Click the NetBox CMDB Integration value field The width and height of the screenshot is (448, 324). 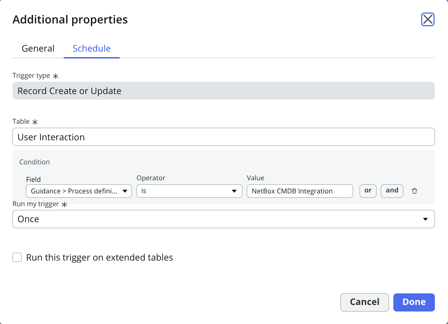pos(299,191)
